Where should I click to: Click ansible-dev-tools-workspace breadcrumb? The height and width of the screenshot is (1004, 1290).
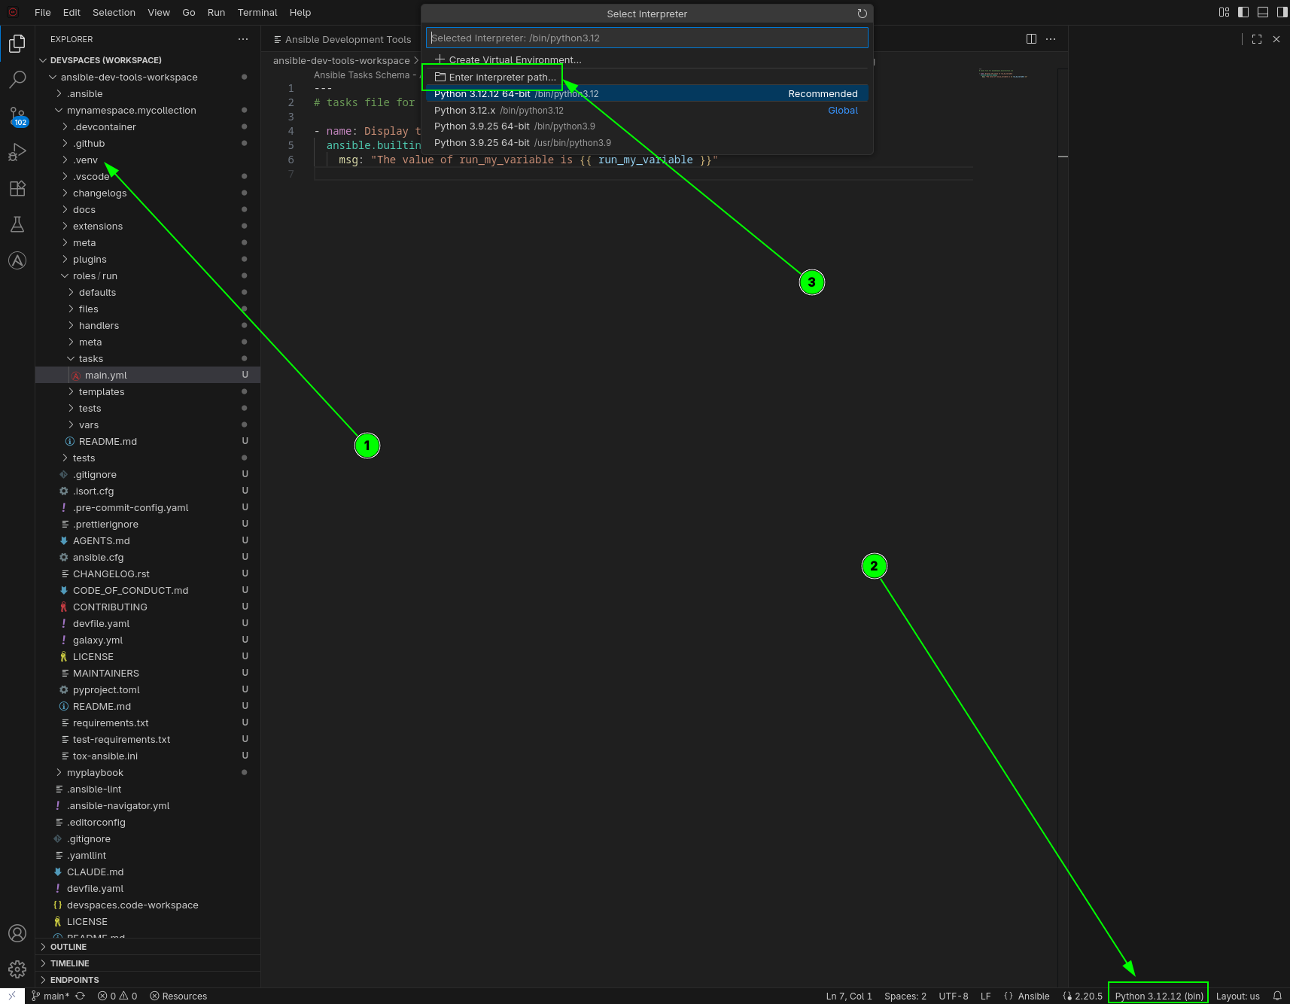click(341, 60)
